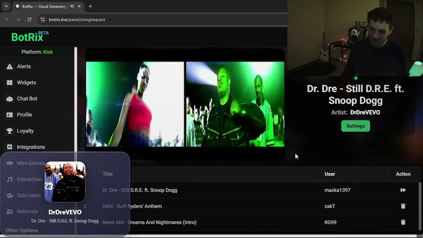Open the Alerts section via its warning icon
This screenshot has height=238, width=423.
coord(10,66)
